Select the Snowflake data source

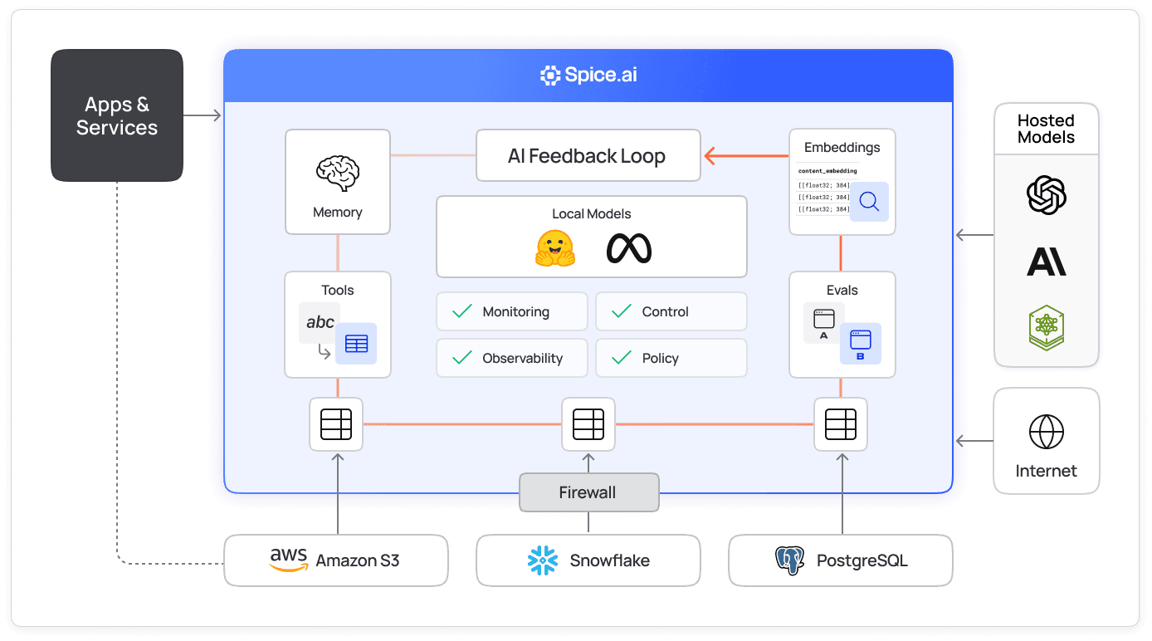point(588,560)
